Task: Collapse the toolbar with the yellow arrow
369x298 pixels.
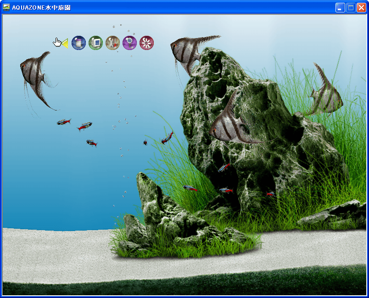Action: point(65,44)
